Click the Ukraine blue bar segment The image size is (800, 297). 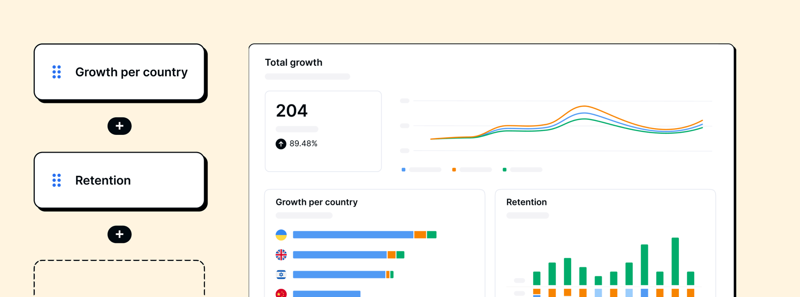click(353, 235)
